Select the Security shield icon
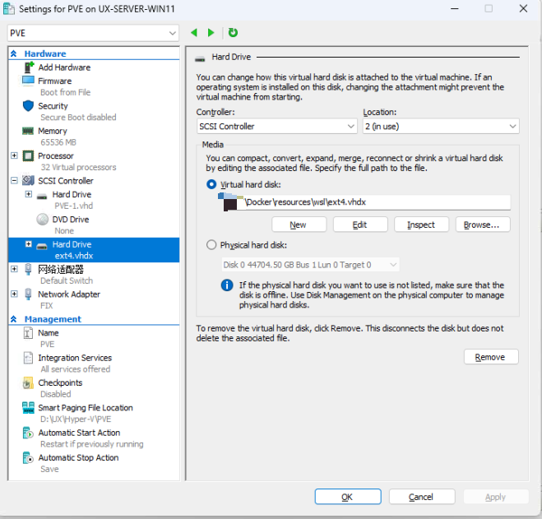Screen dimensions: 542x519 tap(28, 106)
